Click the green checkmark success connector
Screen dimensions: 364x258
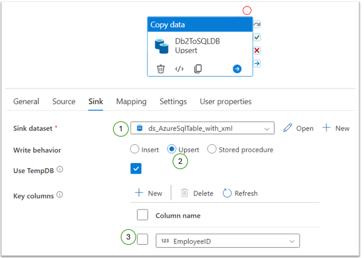(x=257, y=37)
